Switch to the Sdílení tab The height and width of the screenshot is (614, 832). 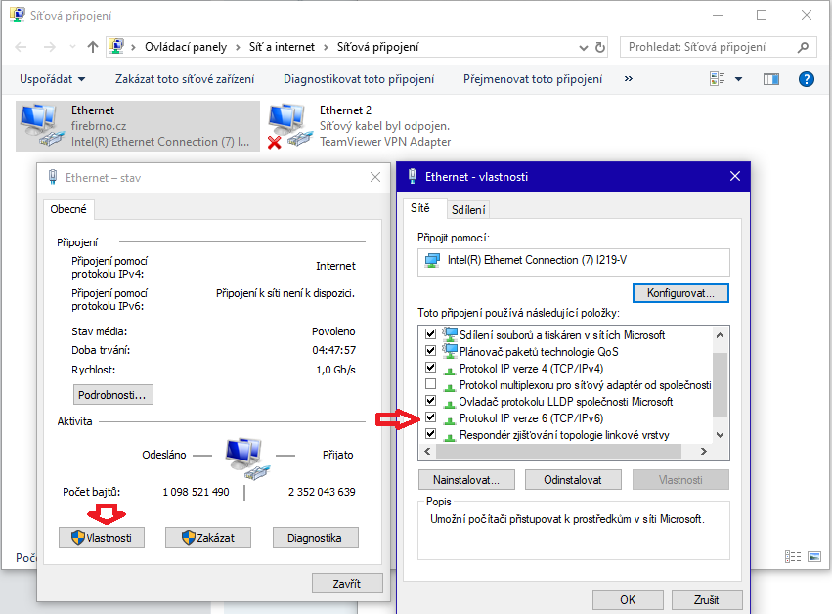(468, 209)
